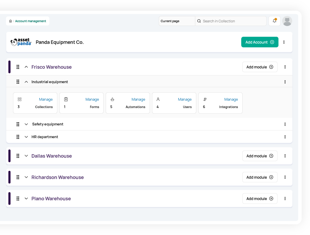Collapse the Industrial equipment module
Screen dimensions: 310x235
26,82
